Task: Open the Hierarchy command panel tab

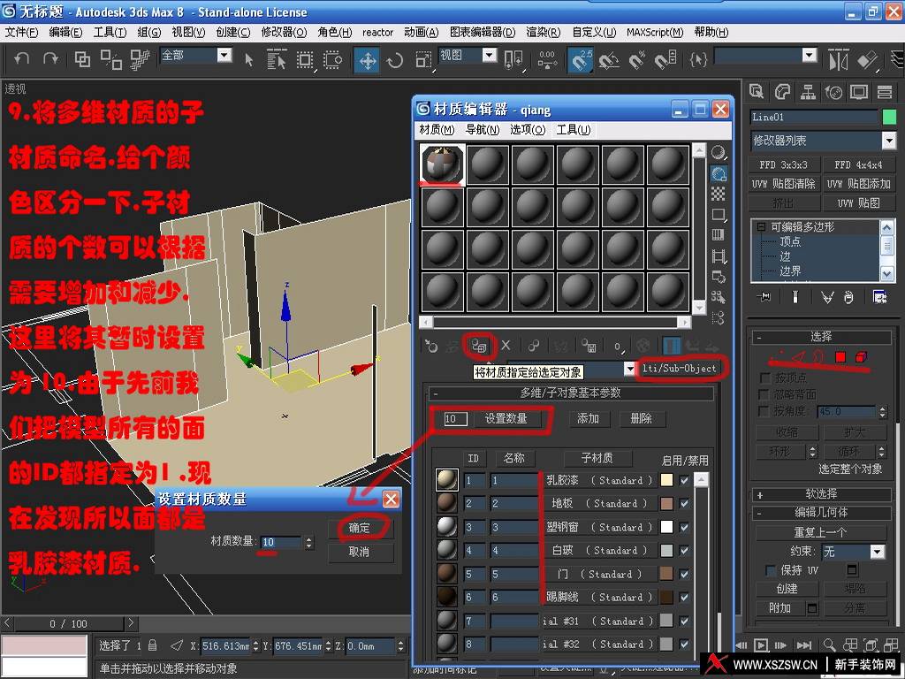Action: pos(808,91)
